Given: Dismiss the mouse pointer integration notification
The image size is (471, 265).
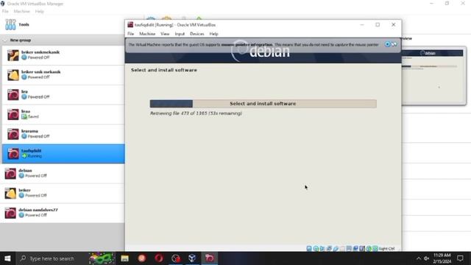Looking at the screenshot, I should [x=388, y=44].
